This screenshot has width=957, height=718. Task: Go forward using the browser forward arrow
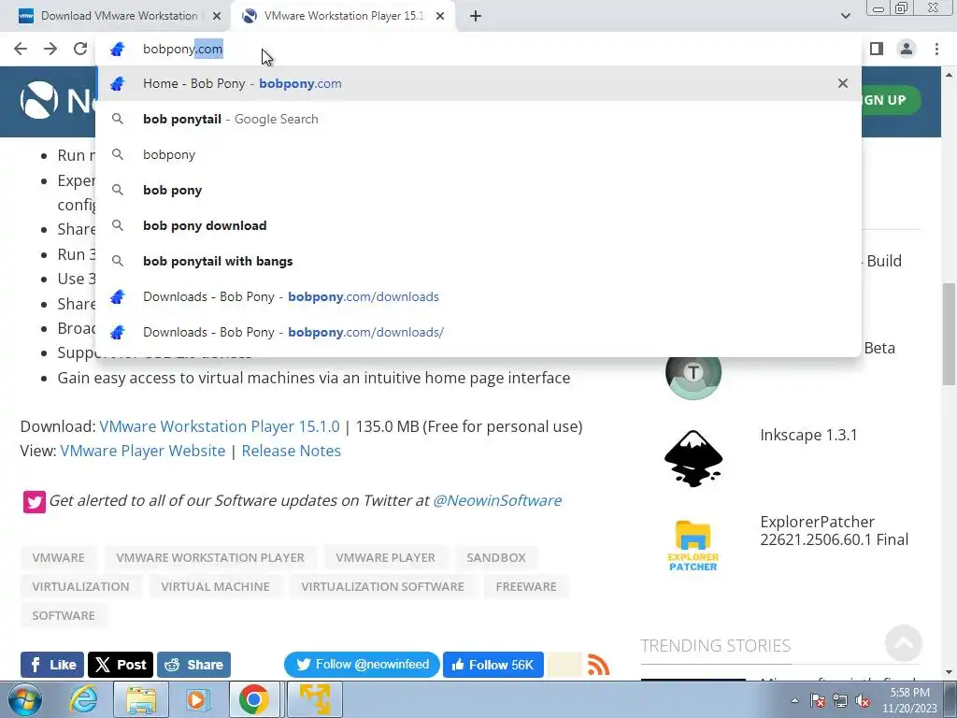50,49
